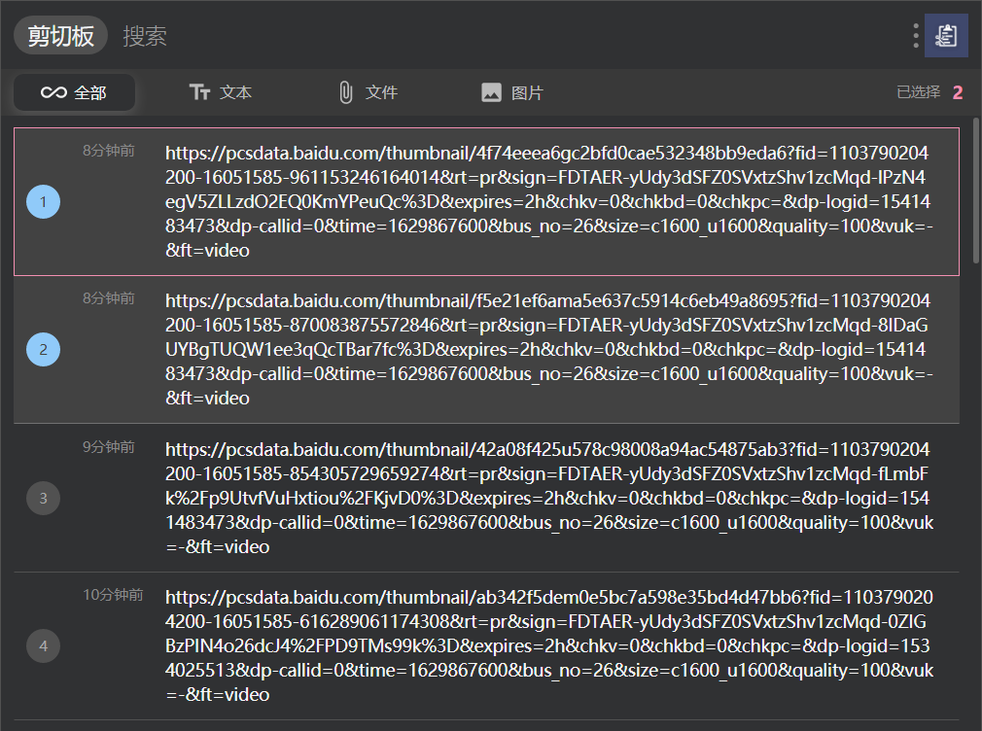Open the 搜索 tab
The height and width of the screenshot is (731, 982).
pyautogui.click(x=145, y=36)
